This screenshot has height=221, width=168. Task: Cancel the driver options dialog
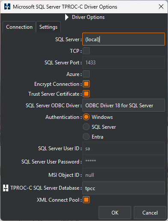(150, 212)
